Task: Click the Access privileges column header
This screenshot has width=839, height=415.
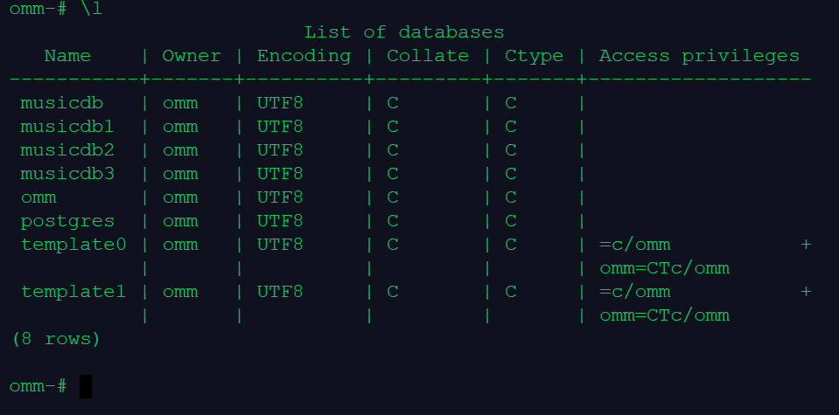Action: (x=699, y=56)
